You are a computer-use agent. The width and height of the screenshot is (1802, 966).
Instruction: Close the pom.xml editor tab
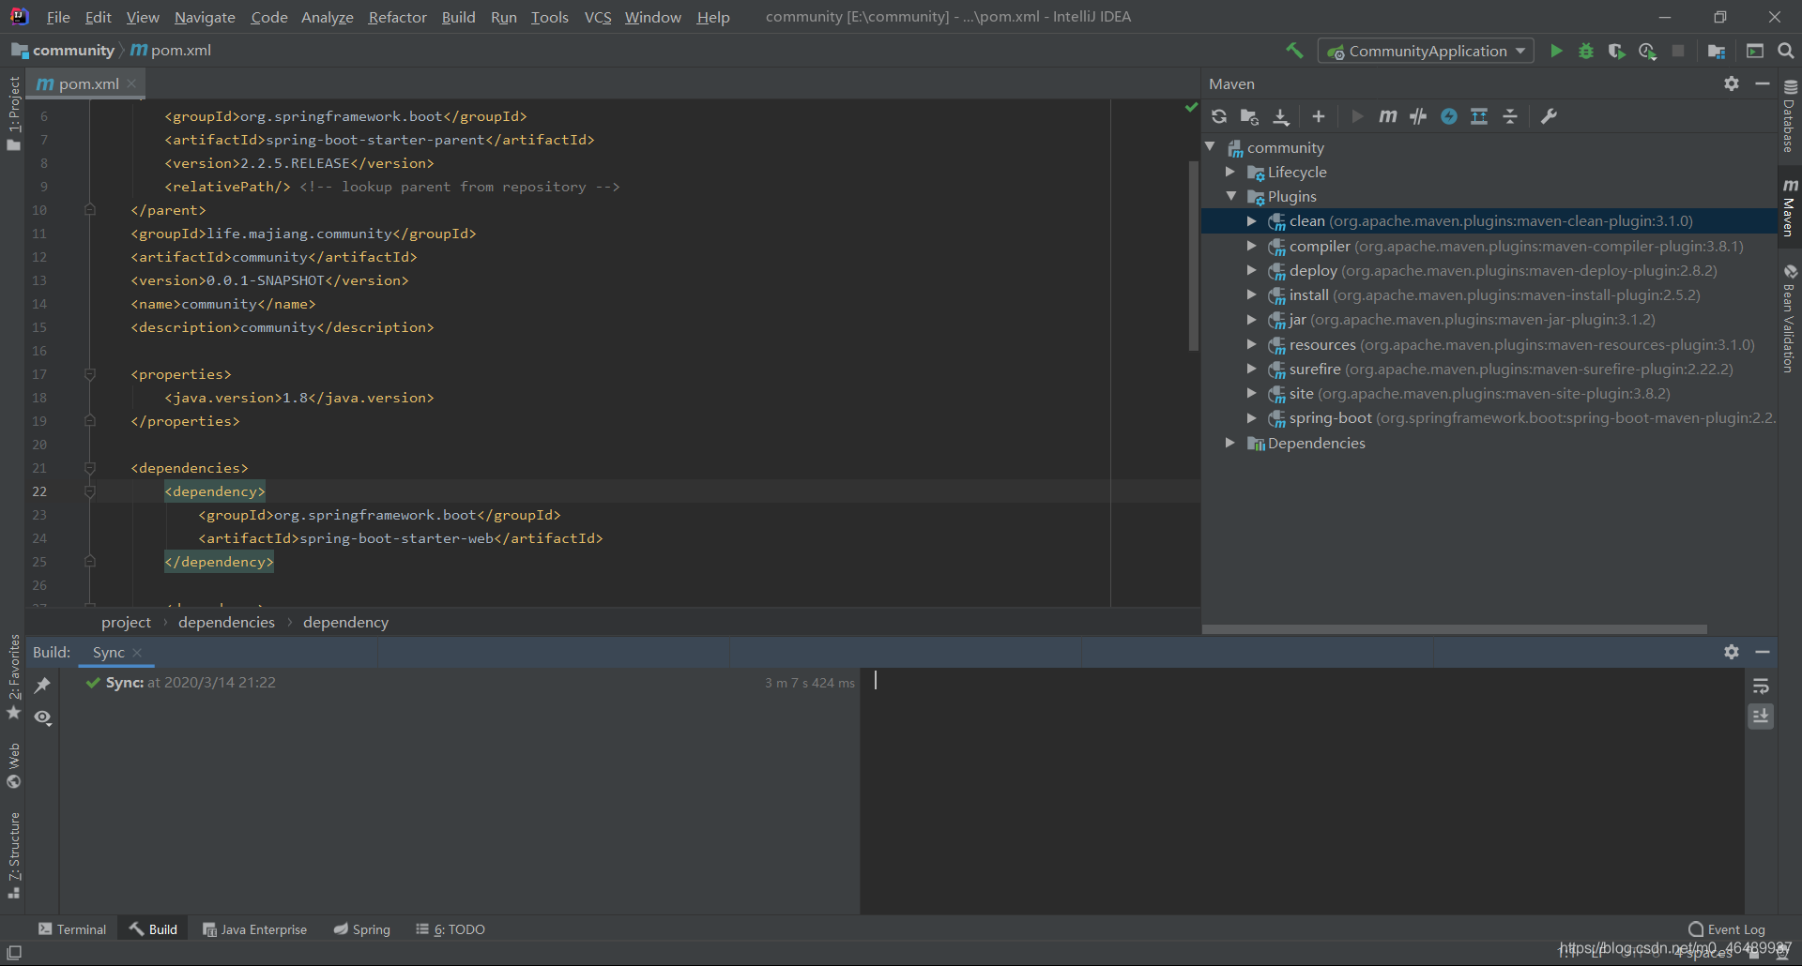coord(131,83)
